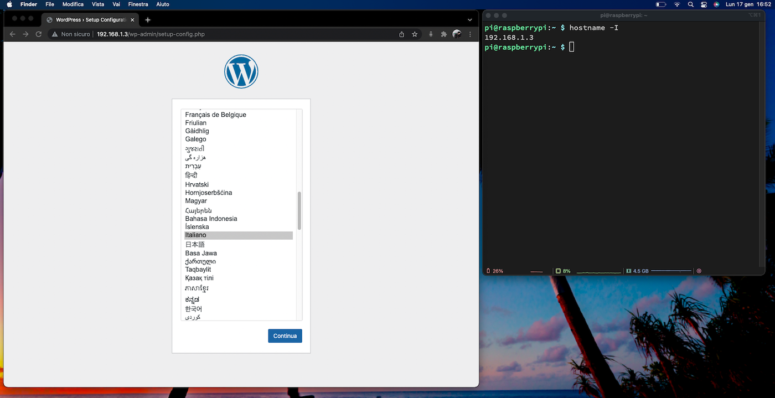Select the Bahasa Indonesia language option
The image size is (775, 398).
(211, 218)
